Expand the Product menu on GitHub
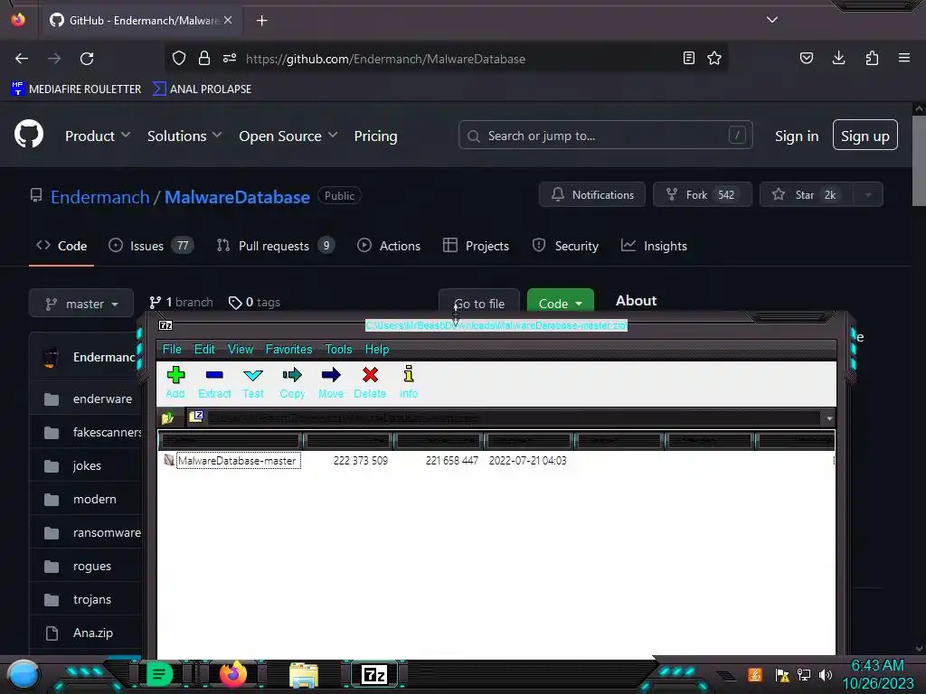 tap(98, 136)
